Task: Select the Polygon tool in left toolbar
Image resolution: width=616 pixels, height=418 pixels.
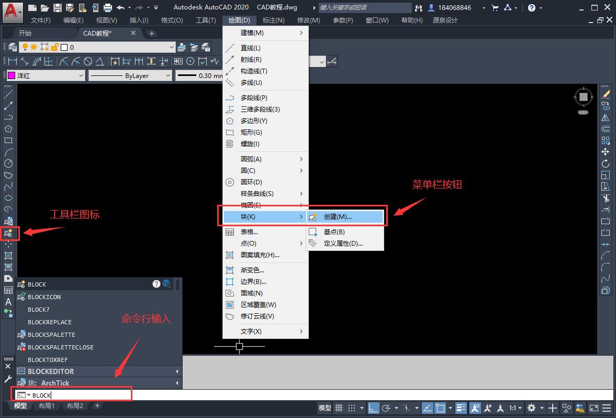Action: click(8, 129)
